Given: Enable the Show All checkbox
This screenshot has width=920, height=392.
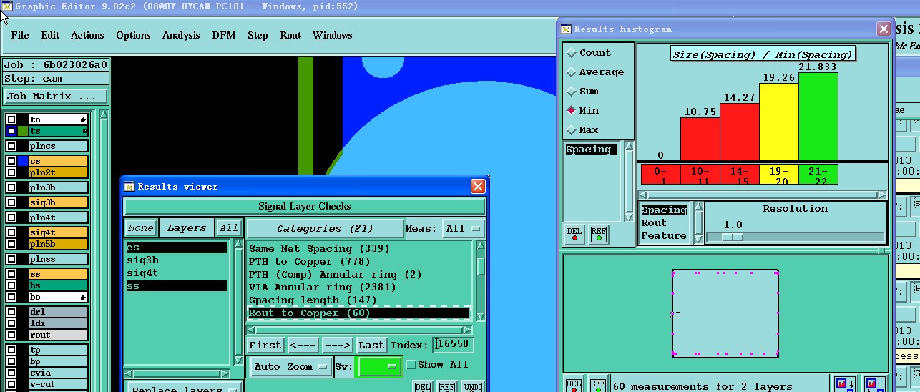Looking at the screenshot, I should pos(411,365).
